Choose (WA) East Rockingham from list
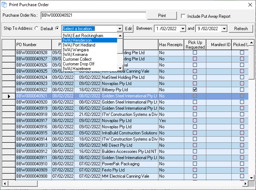Viewport: 256px width, 190px height. click(x=90, y=36)
